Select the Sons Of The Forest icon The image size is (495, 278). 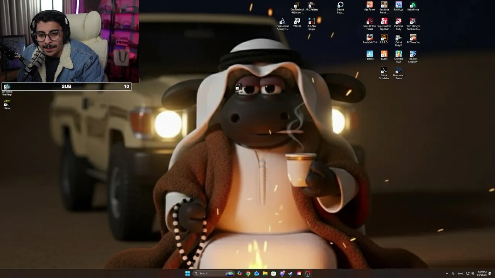(x=370, y=24)
